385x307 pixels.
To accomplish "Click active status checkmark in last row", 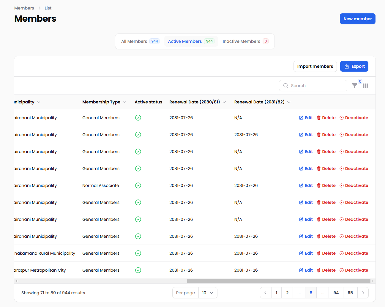I will point(138,270).
